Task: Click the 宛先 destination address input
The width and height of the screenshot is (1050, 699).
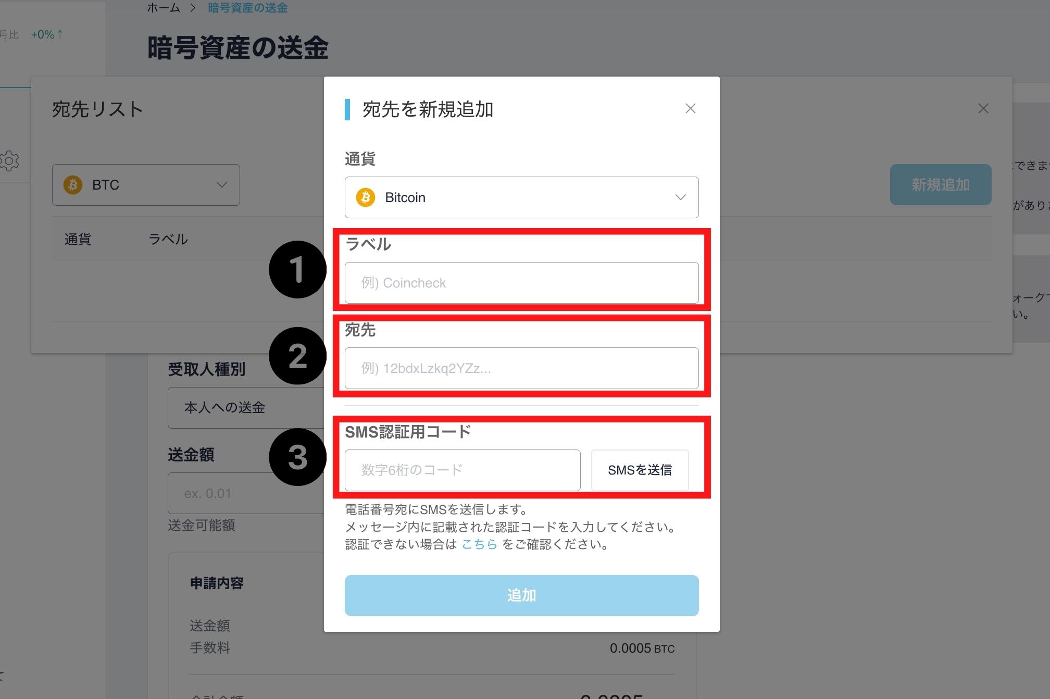Action: click(521, 368)
